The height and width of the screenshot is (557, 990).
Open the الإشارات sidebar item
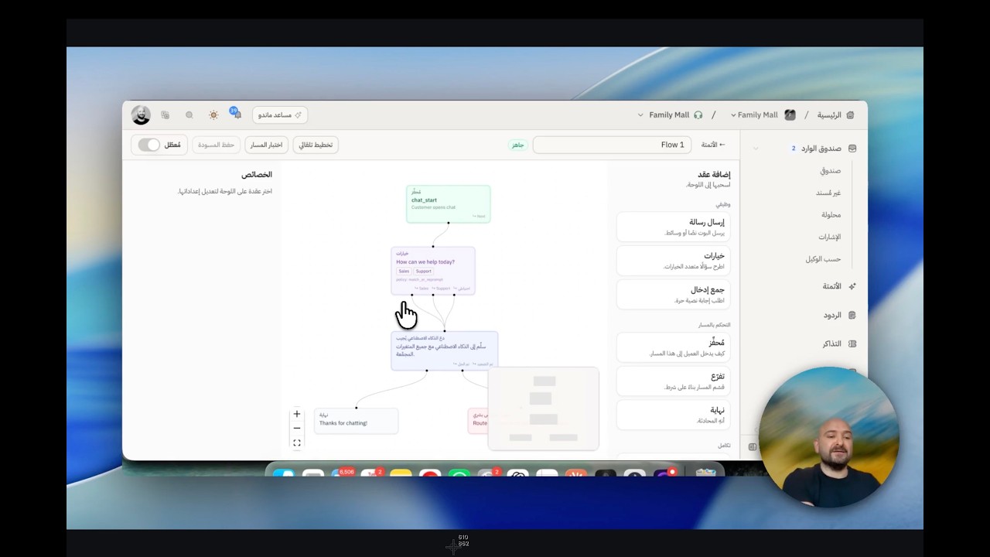click(829, 237)
